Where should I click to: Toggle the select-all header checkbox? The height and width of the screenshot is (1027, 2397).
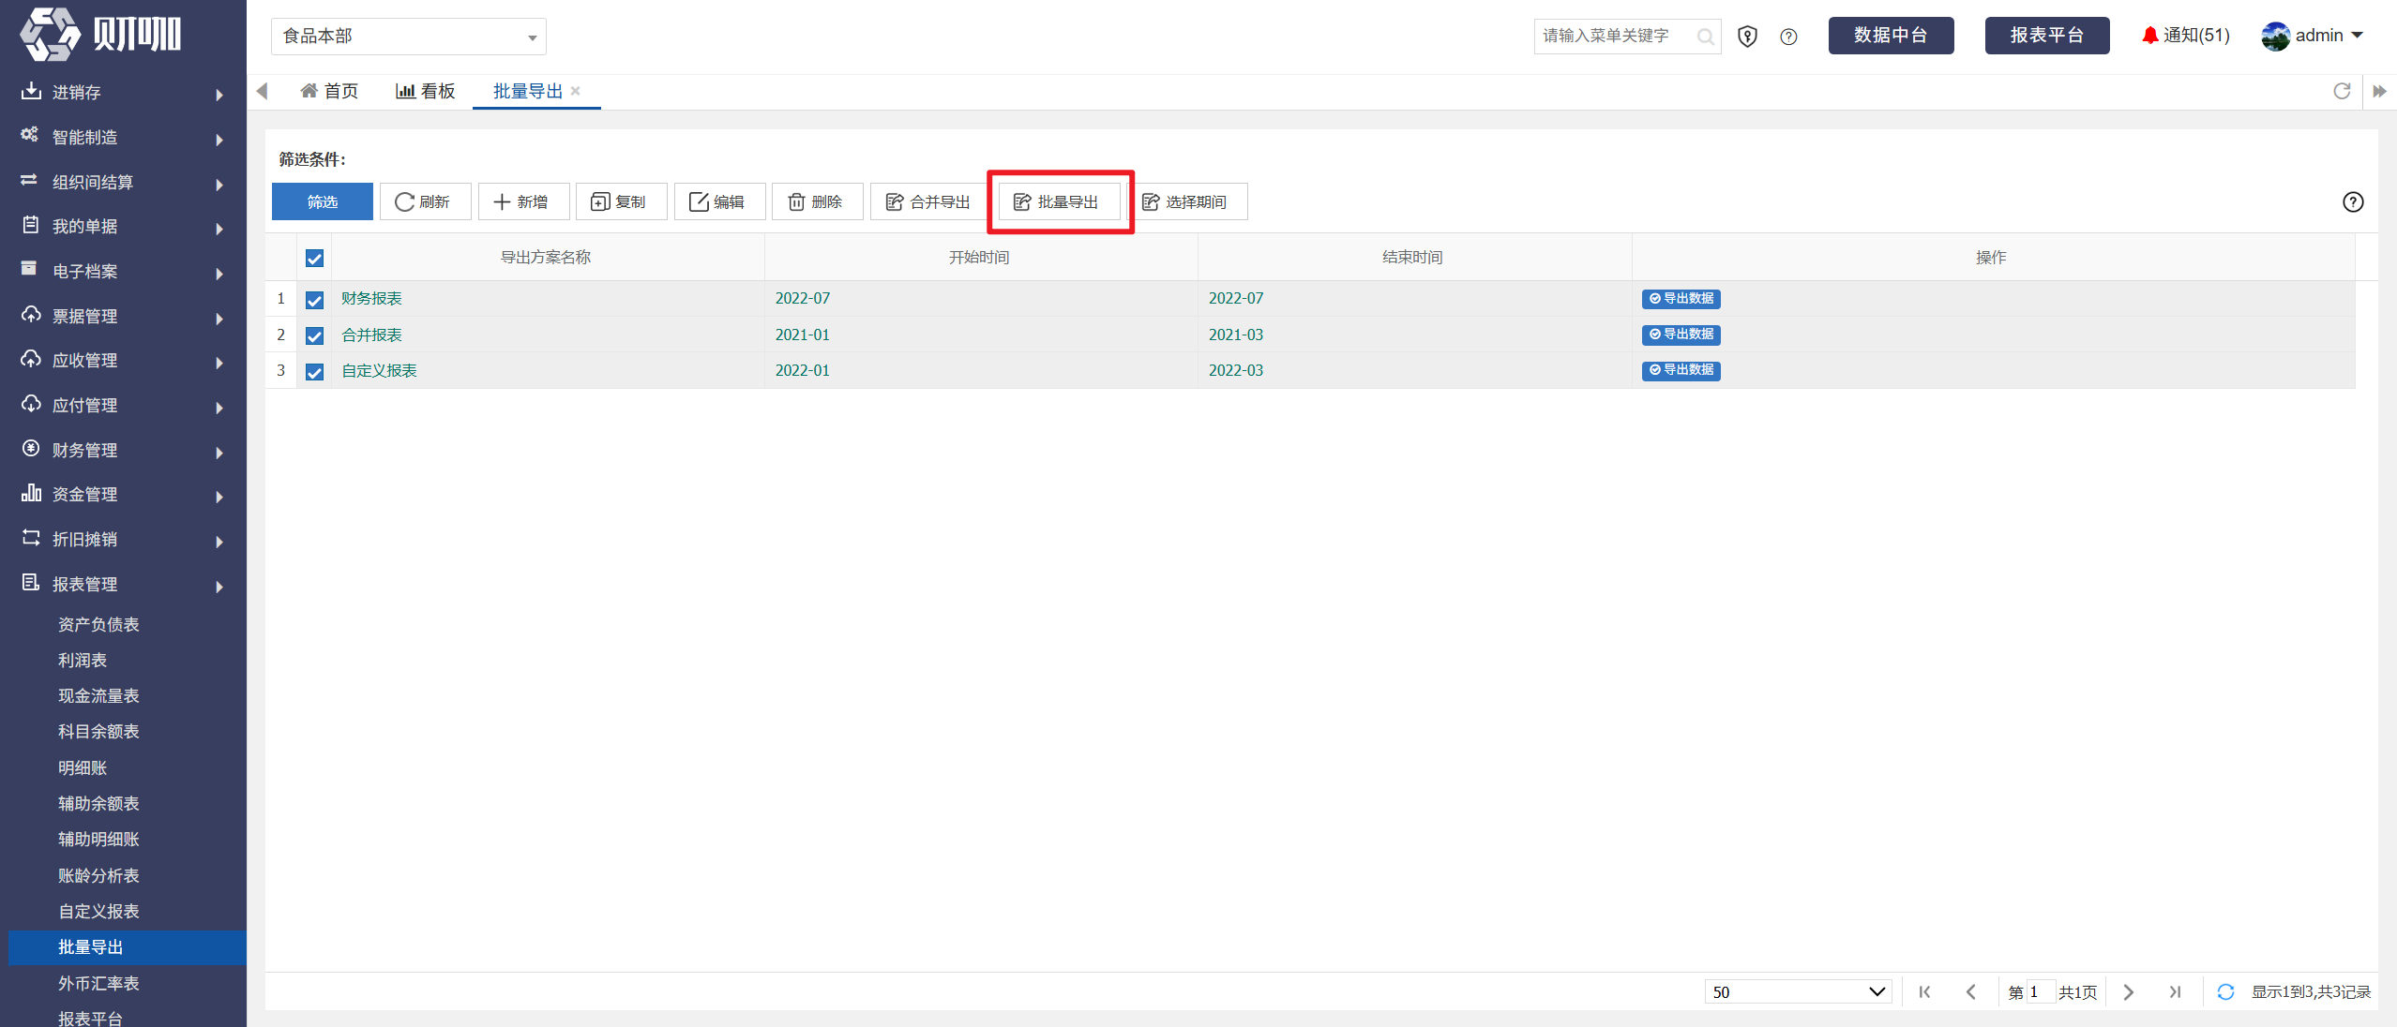[314, 258]
